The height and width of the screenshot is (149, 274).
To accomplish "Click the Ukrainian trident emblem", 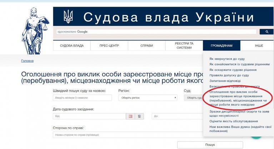I will [68, 16].
